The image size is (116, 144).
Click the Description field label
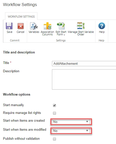tap(11, 71)
